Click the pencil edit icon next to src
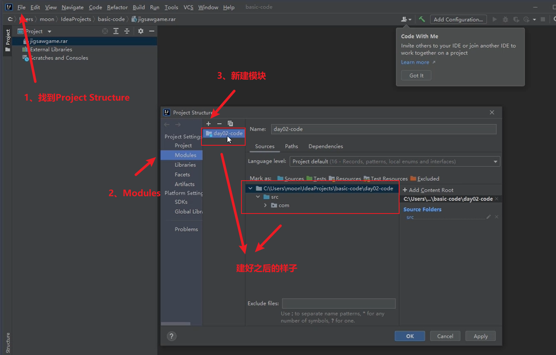 [x=489, y=217]
